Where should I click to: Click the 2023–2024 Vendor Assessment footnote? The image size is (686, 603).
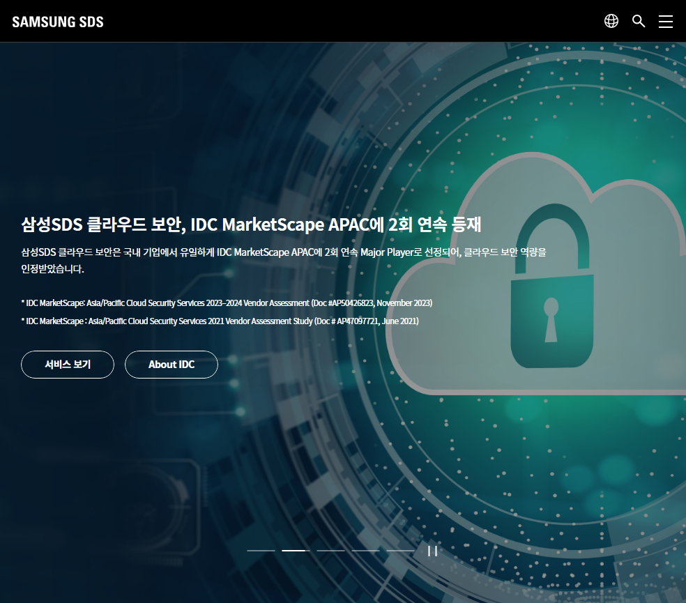coord(227,303)
